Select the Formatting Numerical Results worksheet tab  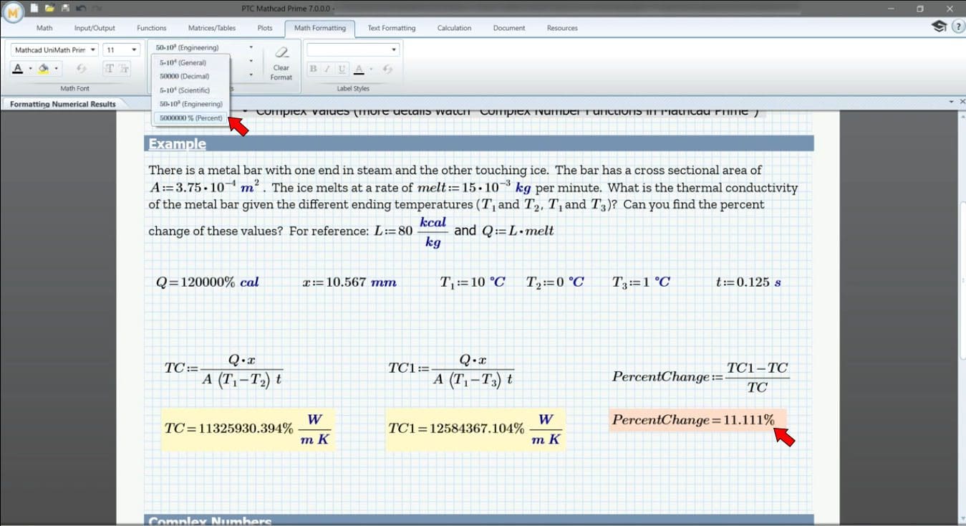(x=63, y=104)
